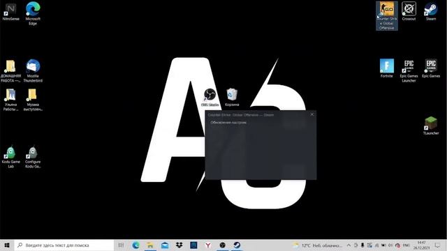The width and height of the screenshot is (447, 251).
Task: Switch to OBS Studio in taskbar
Action: 222,245
